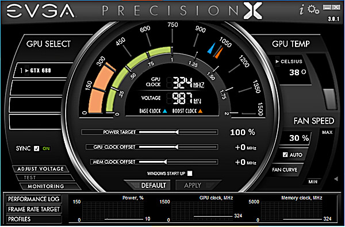
Task: Close the Precision X window
Action: pyautogui.click(x=336, y=7)
